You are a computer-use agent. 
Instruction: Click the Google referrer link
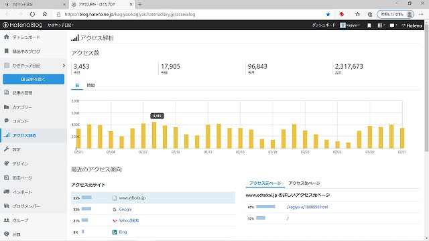click(x=125, y=210)
